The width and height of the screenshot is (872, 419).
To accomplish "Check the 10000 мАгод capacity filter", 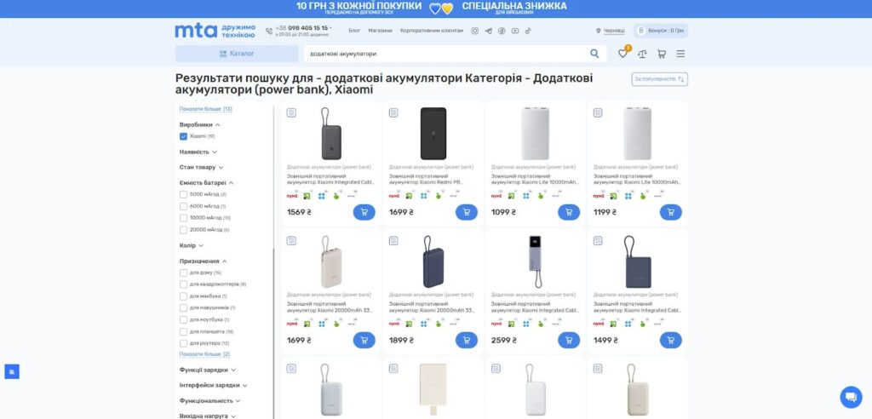I will [183, 218].
